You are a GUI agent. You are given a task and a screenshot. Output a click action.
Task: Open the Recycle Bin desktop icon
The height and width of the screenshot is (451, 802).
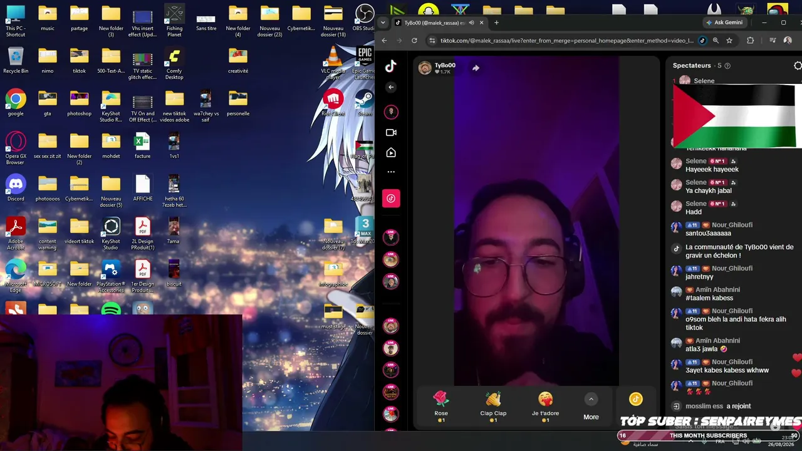click(x=16, y=60)
